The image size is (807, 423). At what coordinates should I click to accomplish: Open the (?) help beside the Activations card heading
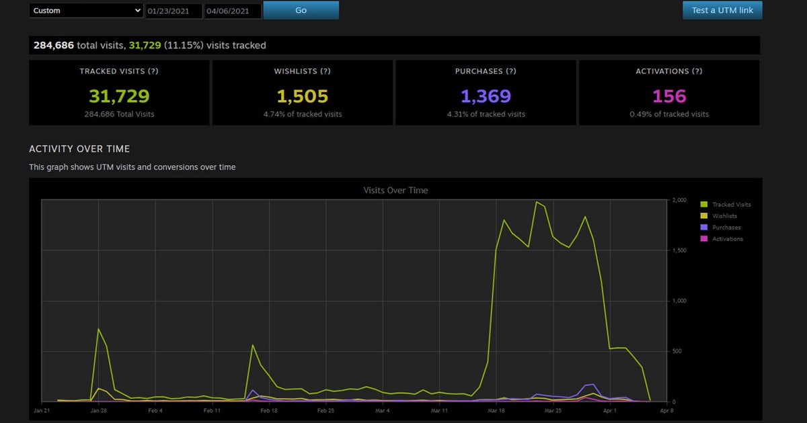click(x=697, y=71)
